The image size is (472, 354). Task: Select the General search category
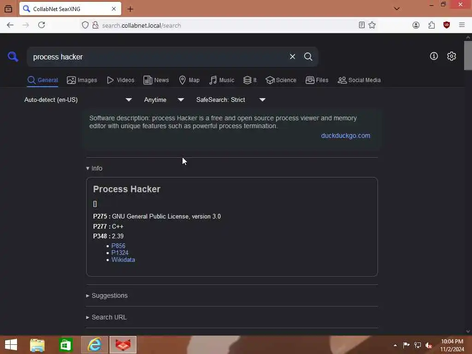pos(42,80)
